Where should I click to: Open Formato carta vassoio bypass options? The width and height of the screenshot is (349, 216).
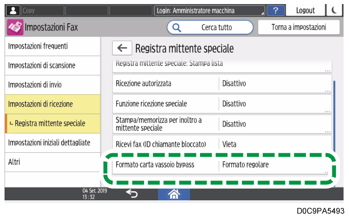click(x=222, y=165)
